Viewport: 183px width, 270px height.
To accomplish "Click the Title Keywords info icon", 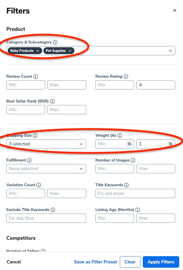I will (126, 185).
